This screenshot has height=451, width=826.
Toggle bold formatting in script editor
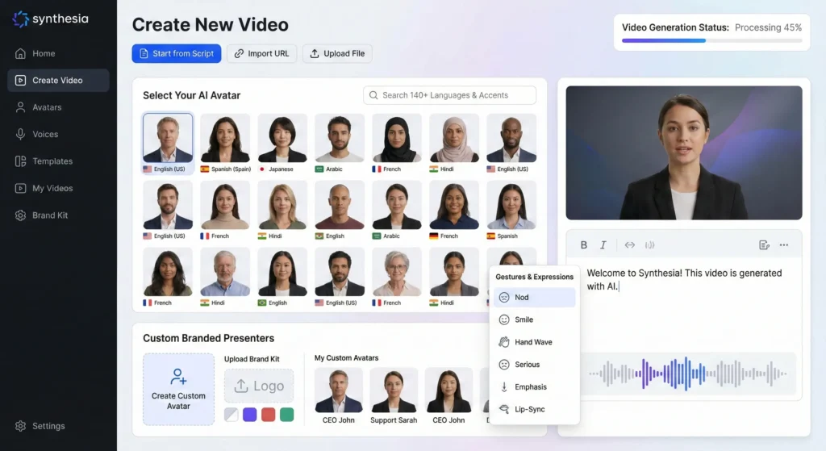tap(584, 245)
